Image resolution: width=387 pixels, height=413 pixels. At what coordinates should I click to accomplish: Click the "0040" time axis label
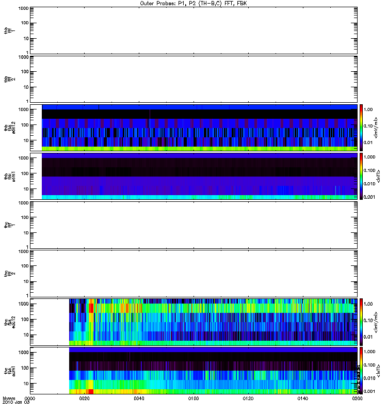[x=139, y=399]
